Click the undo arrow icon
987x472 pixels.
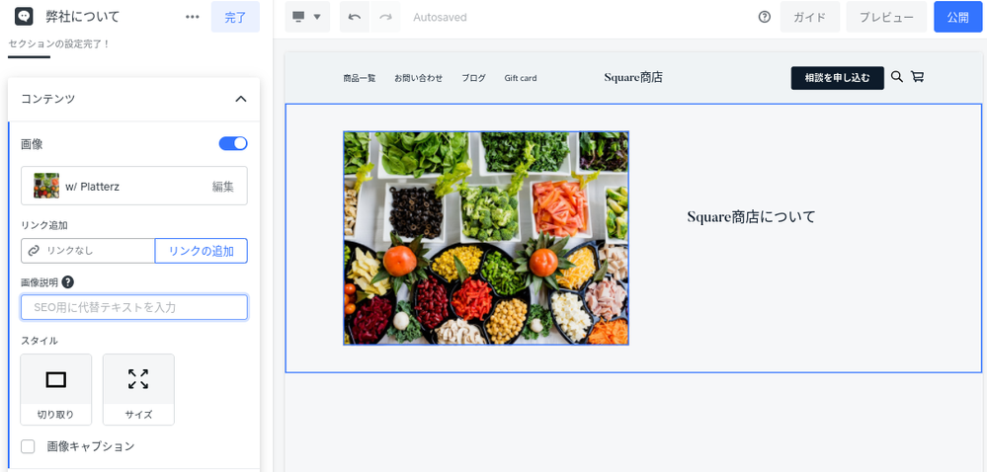tap(355, 17)
